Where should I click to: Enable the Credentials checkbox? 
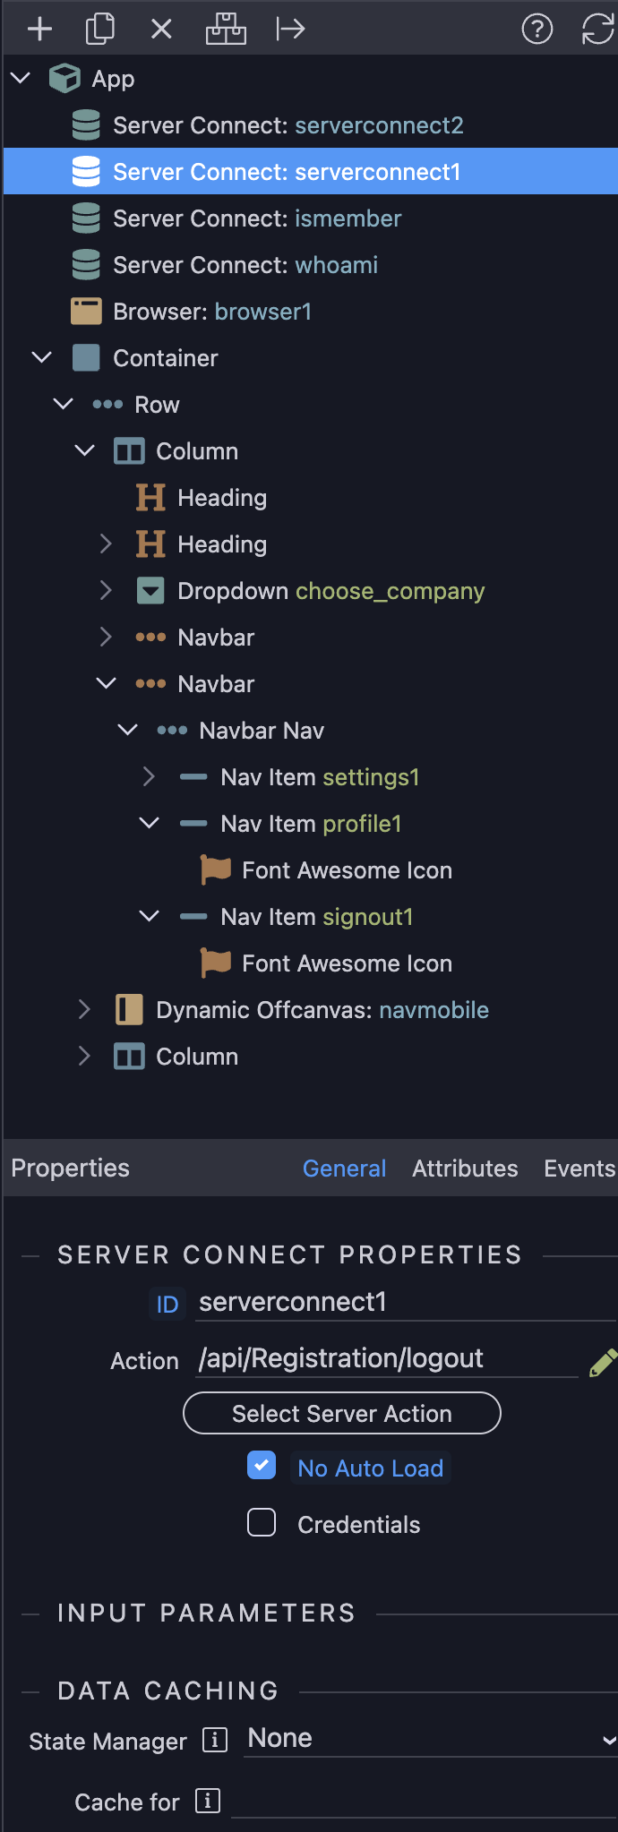[262, 1522]
